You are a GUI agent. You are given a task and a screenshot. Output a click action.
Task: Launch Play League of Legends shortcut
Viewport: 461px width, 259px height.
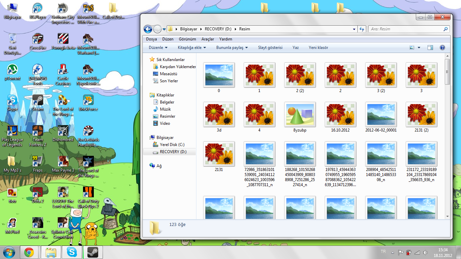click(12, 136)
